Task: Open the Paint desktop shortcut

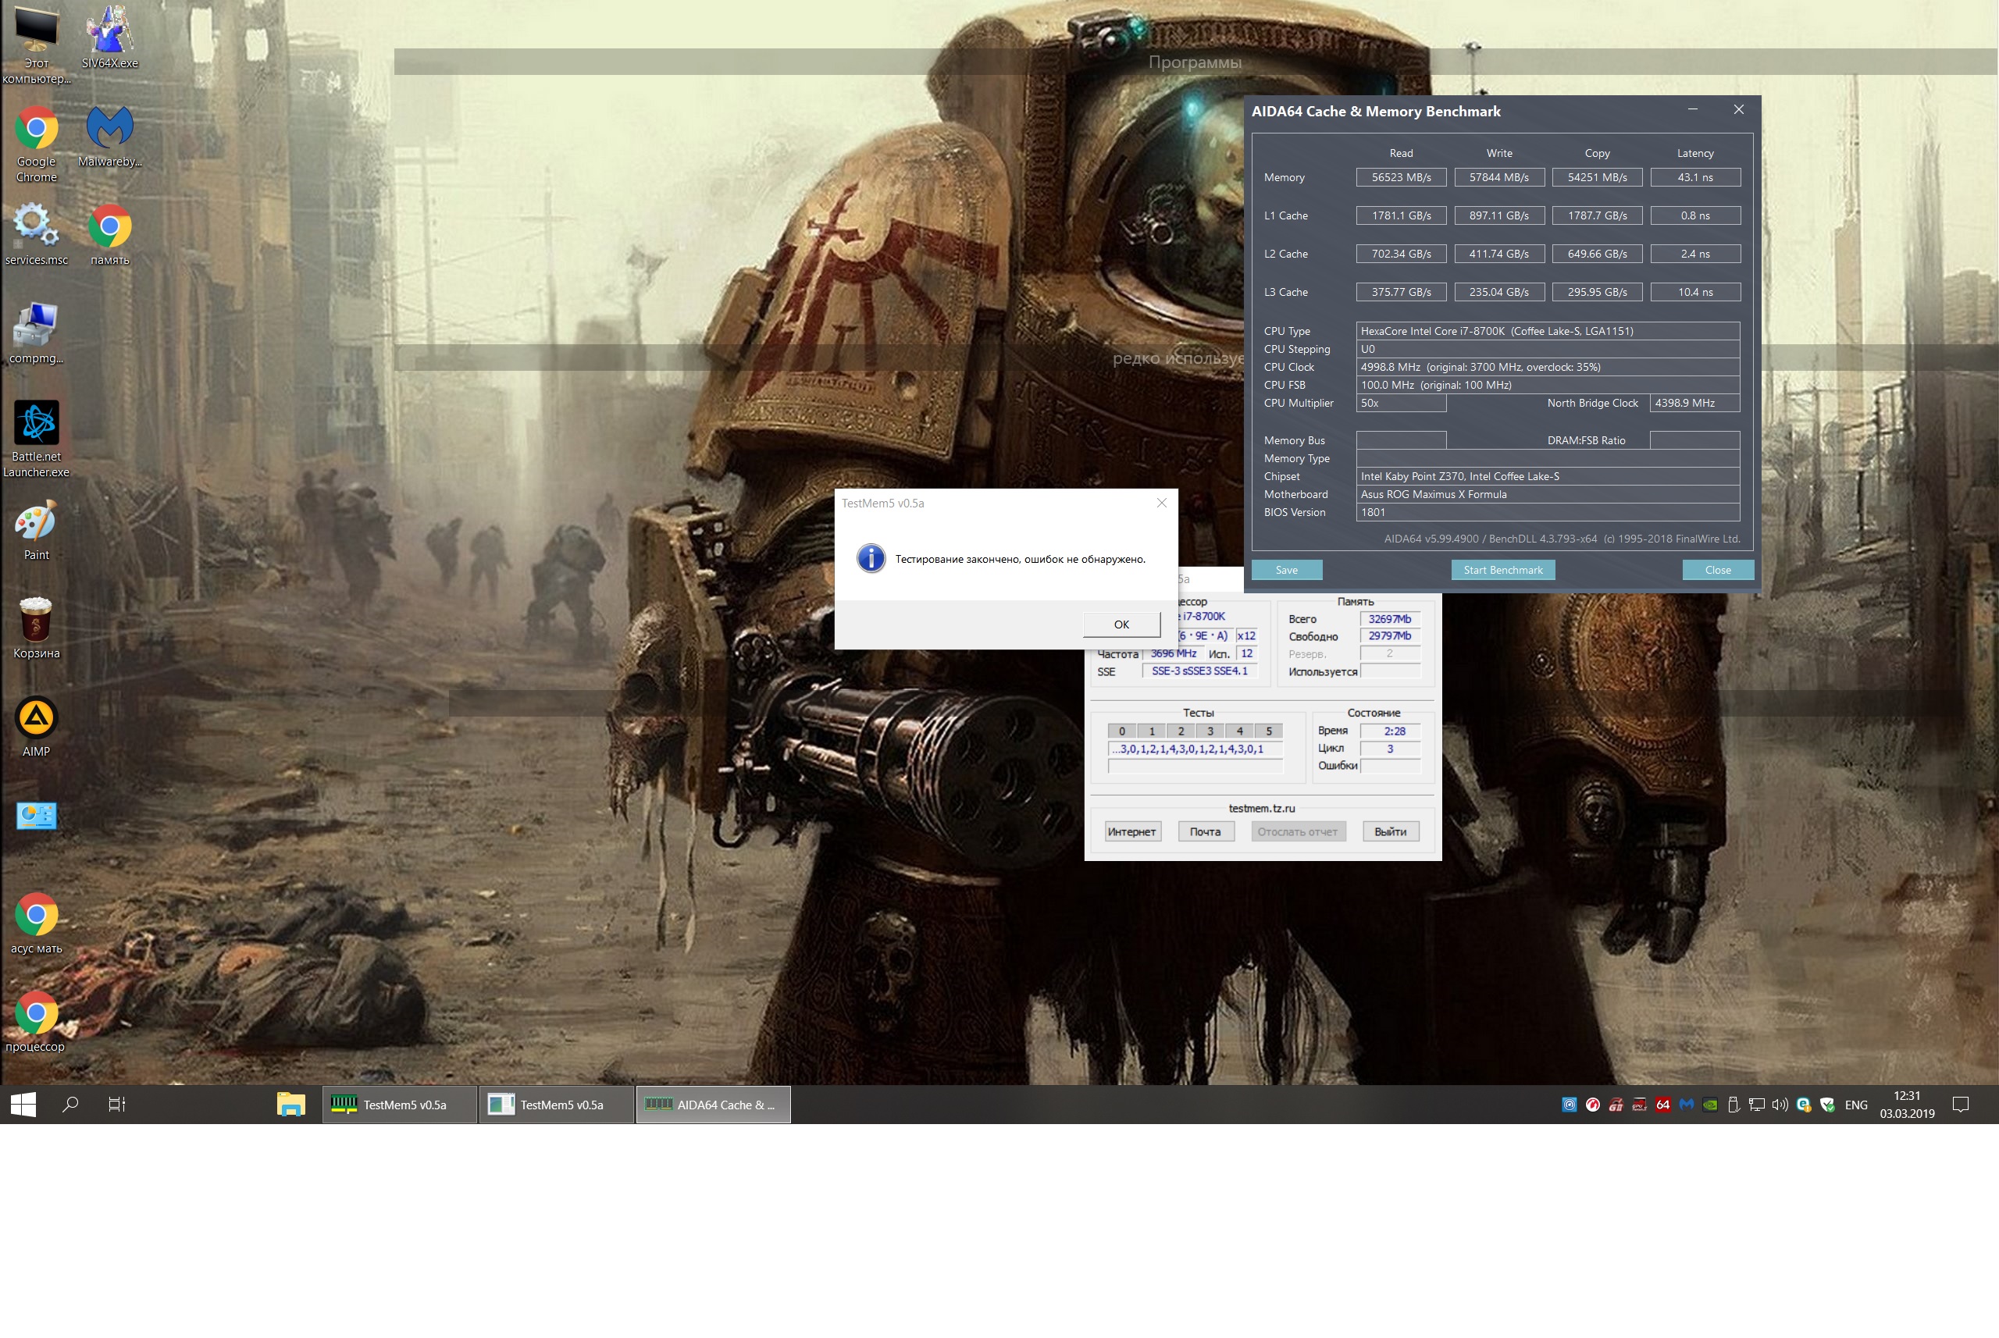Action: pos(36,529)
